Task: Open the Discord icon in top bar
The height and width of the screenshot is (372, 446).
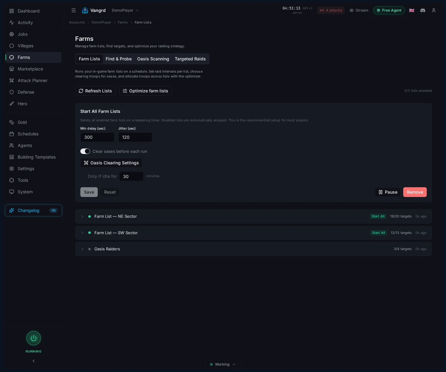Action: click(x=423, y=10)
